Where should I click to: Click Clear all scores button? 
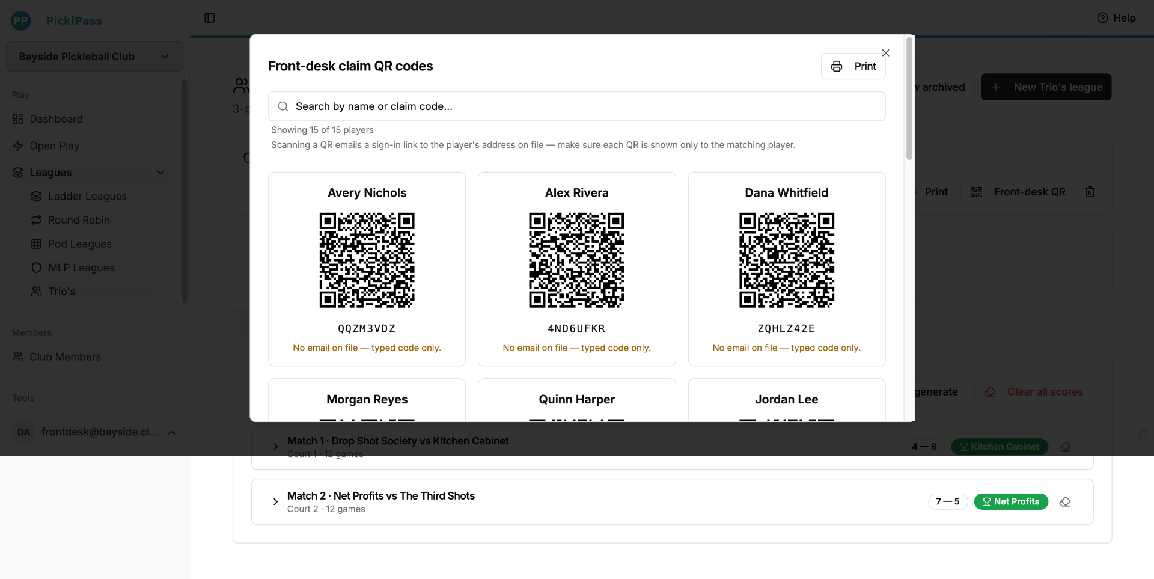(x=1034, y=392)
